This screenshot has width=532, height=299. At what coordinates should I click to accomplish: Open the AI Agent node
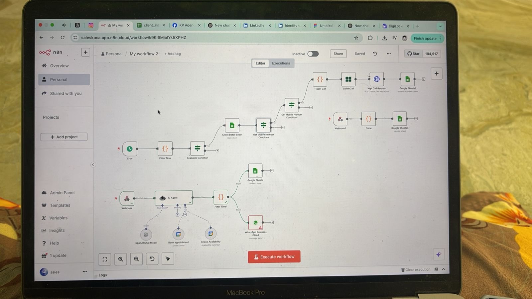[x=174, y=198]
